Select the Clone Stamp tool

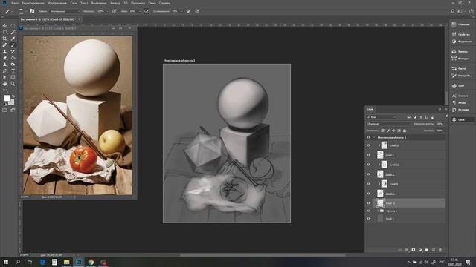pyautogui.click(x=5, y=52)
